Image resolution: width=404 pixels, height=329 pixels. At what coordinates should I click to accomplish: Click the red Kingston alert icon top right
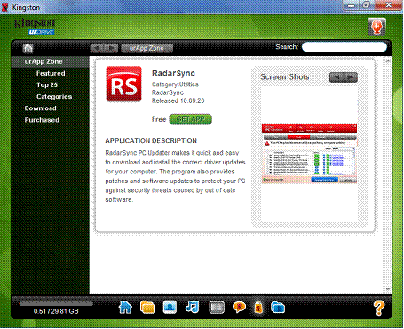376,27
